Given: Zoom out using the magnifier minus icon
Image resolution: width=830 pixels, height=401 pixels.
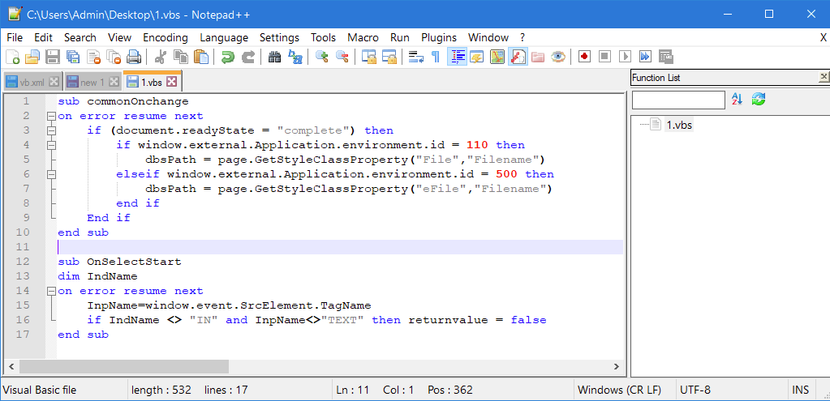Looking at the screenshot, I should [342, 57].
